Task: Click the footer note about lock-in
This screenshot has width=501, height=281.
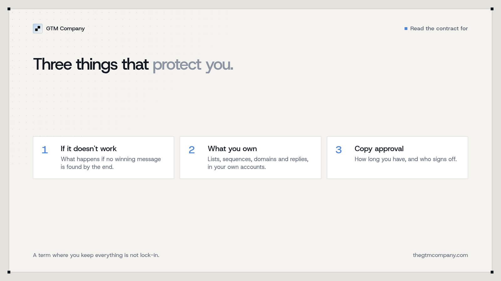Action: 96,255
